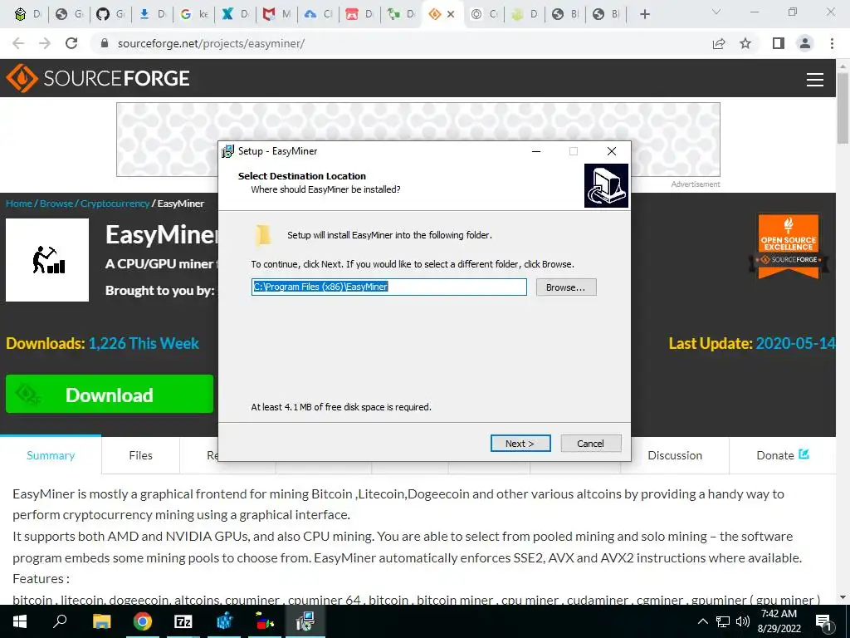The width and height of the screenshot is (850, 638).
Task: Open Browse to choose a different folder
Action: [566, 287]
